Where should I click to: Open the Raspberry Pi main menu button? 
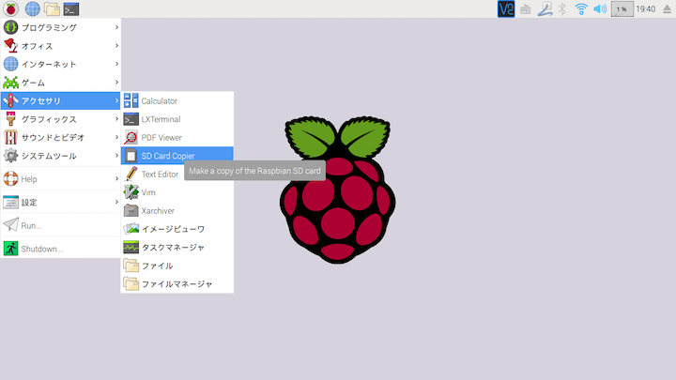10,8
